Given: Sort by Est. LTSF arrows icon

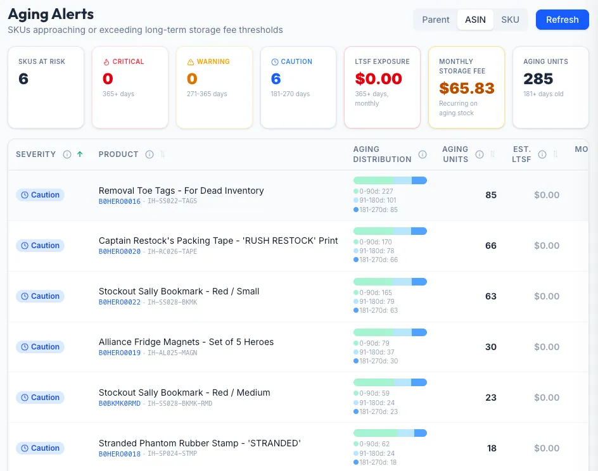Looking at the screenshot, I should click(x=556, y=154).
